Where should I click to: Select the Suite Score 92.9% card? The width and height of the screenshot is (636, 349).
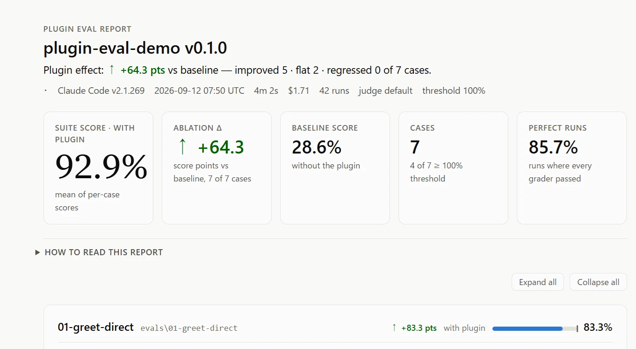click(x=98, y=168)
